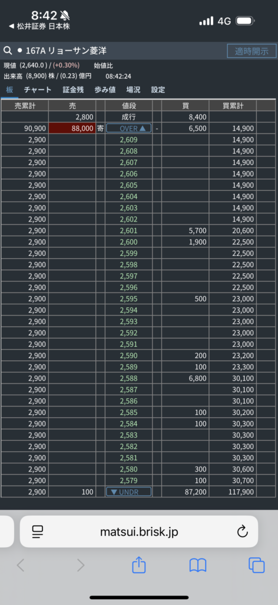Tap matsui.brisk.jp address bar
The image size is (278, 605).
coord(139,532)
